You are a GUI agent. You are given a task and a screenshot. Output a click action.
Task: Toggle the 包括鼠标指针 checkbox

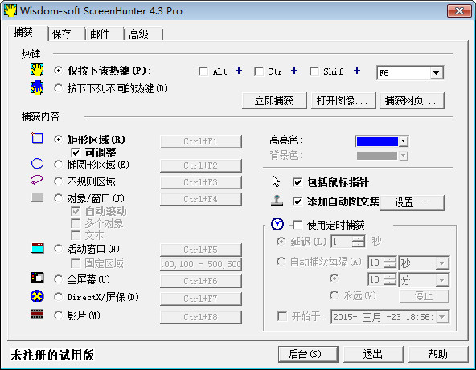297,182
